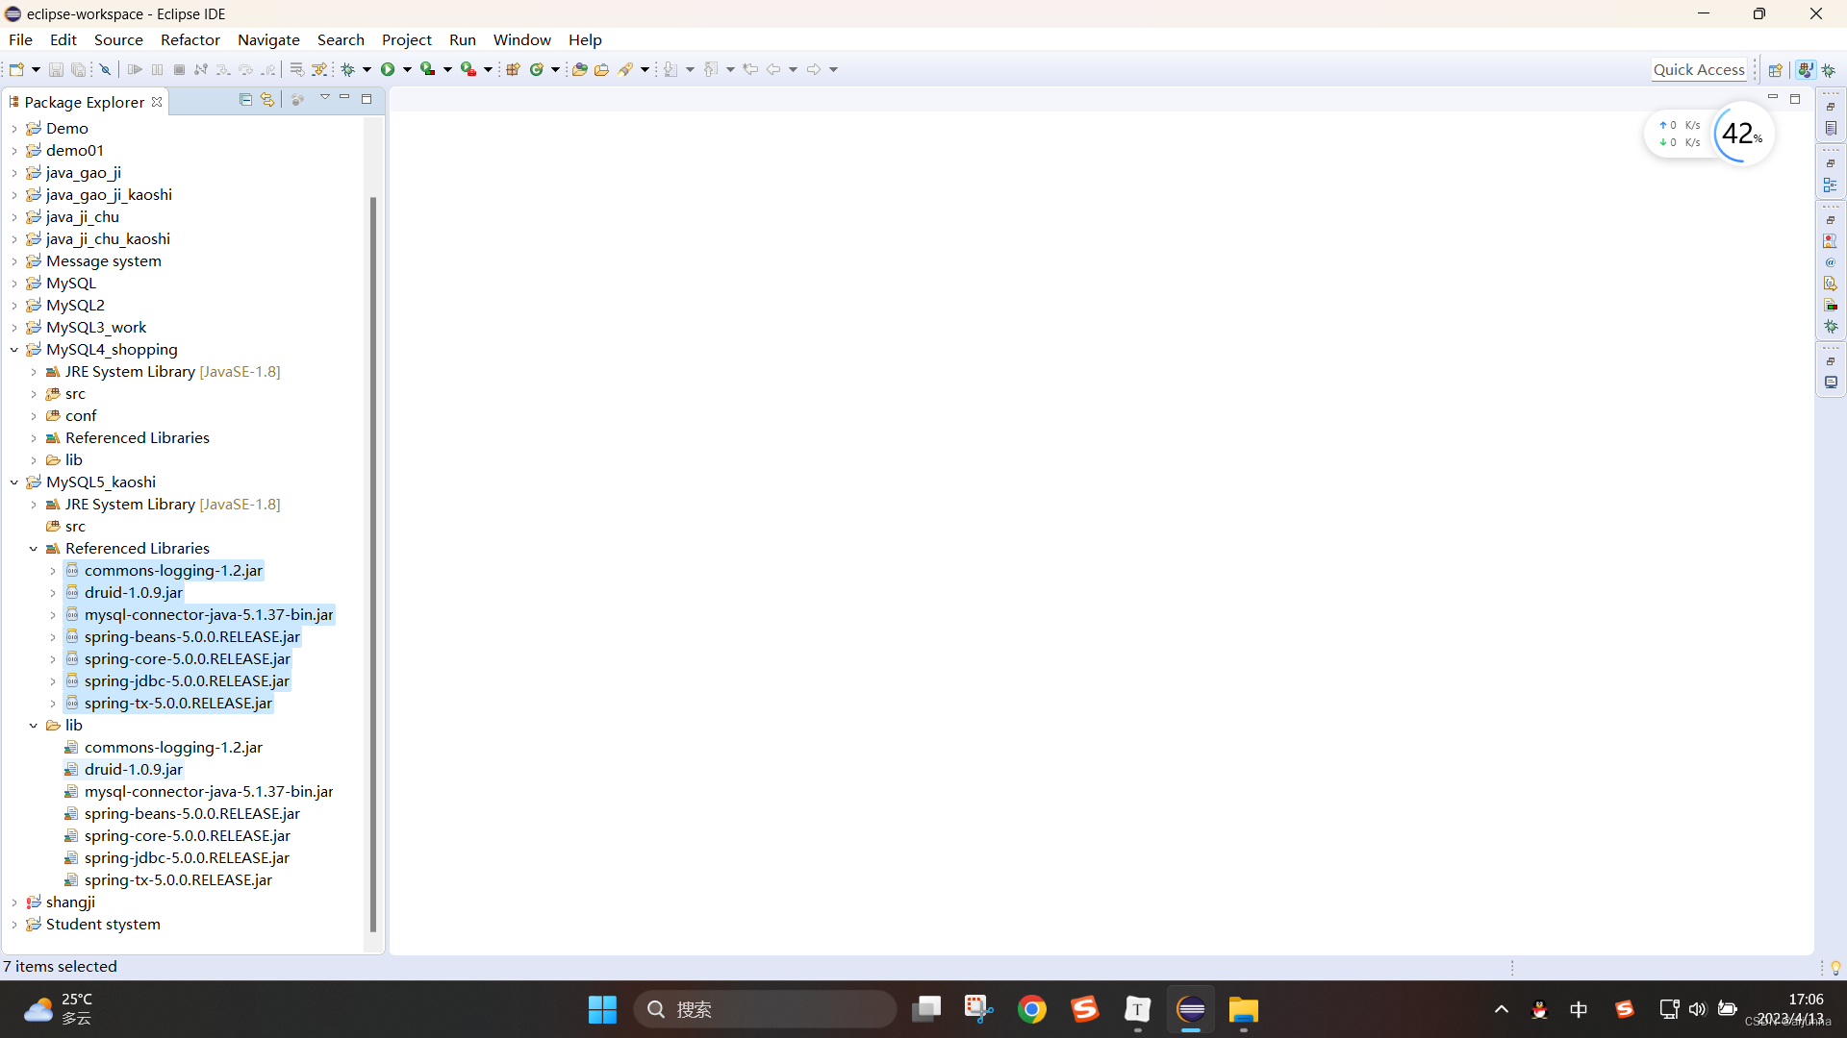
Task: Open the Source menu
Action: 118,39
